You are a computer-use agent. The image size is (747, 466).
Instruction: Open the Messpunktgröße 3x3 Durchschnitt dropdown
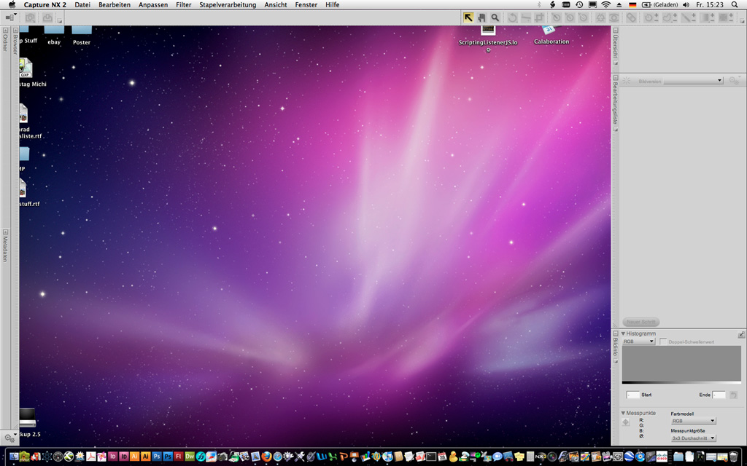tap(693, 438)
